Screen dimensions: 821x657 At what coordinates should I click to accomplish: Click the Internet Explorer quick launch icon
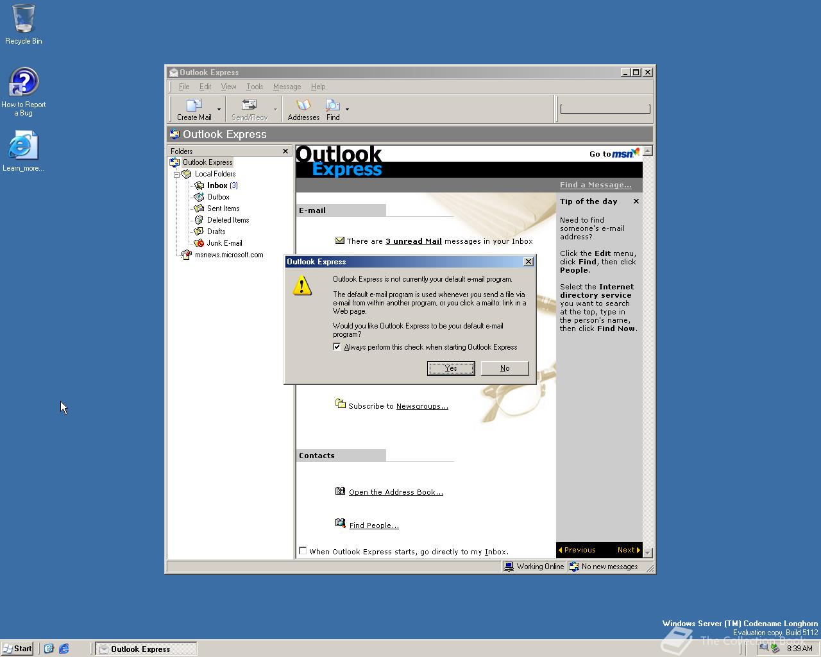pyautogui.click(x=64, y=649)
